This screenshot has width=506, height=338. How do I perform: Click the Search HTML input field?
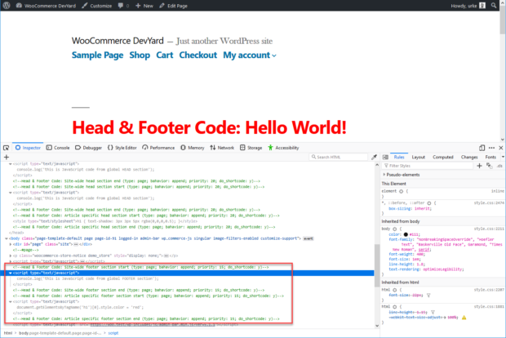coord(335,157)
